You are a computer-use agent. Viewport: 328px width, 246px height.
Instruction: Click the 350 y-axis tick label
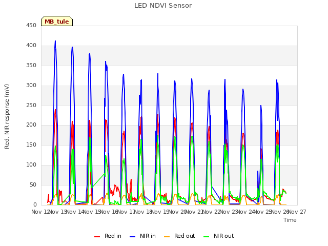pos(31,66)
